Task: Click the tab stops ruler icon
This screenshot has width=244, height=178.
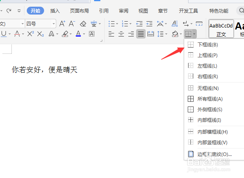Action: pyautogui.click(x=199, y=24)
